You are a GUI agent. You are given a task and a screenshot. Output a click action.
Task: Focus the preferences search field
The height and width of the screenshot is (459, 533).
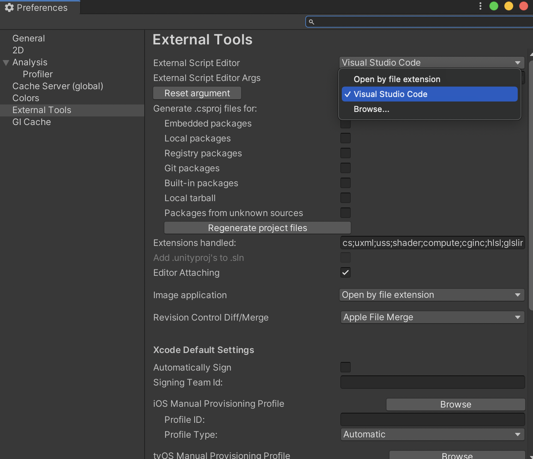[420, 22]
